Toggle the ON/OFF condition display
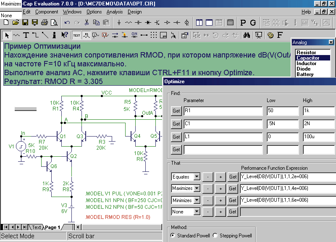336x242 pixels. (x=134, y=35)
